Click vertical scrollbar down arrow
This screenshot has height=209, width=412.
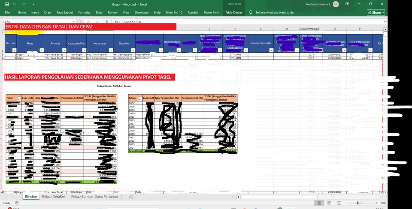(x=385, y=192)
